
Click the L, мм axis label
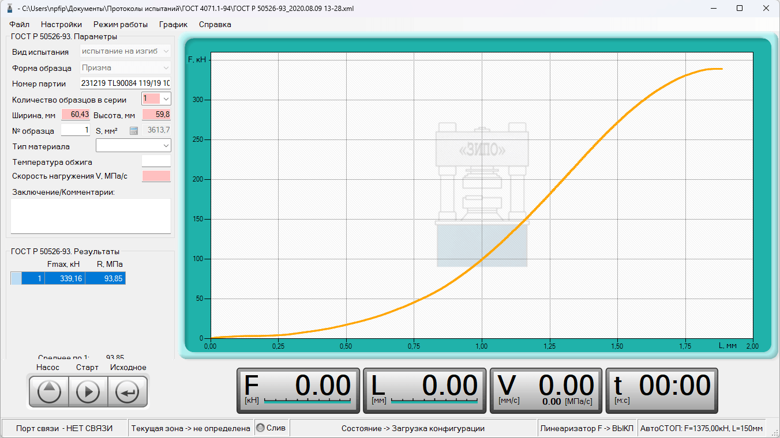click(728, 346)
